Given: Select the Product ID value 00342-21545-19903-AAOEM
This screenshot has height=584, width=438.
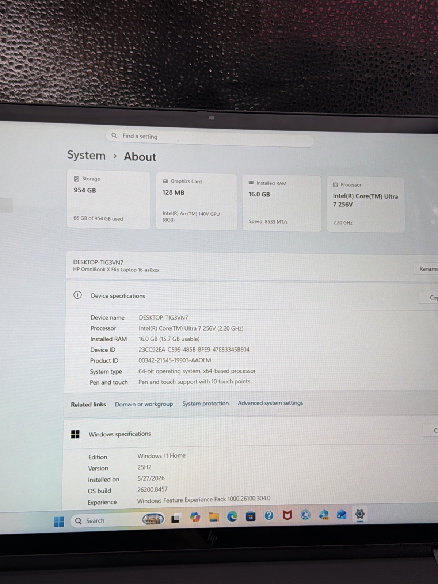Looking at the screenshot, I should 175,360.
